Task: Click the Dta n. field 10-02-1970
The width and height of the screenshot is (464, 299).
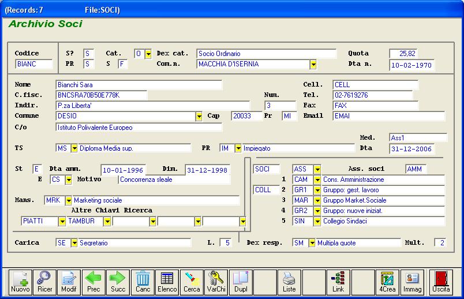Action: [411, 65]
